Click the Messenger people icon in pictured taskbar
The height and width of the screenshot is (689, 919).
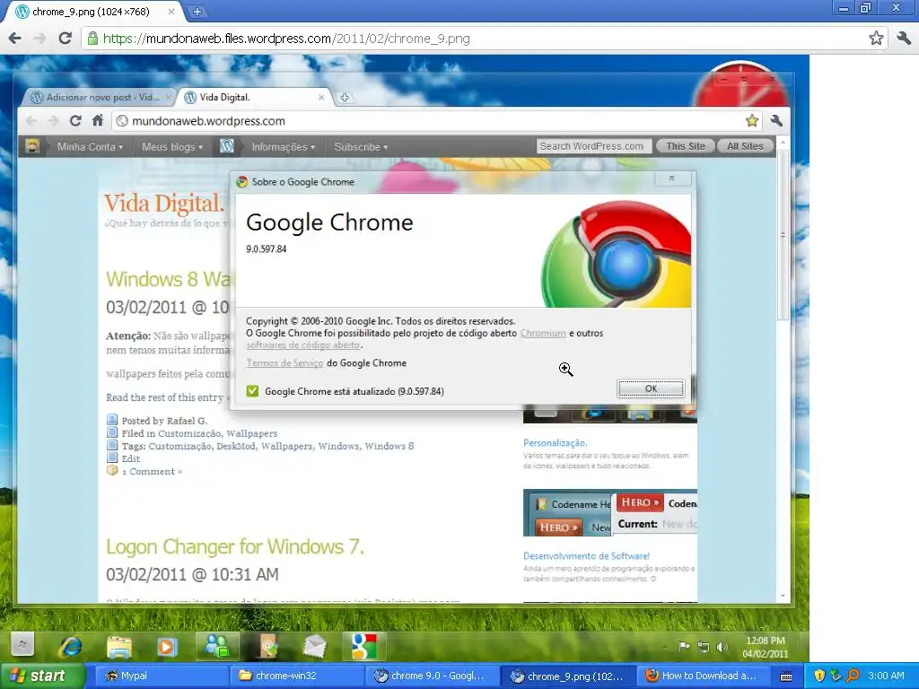click(x=216, y=646)
